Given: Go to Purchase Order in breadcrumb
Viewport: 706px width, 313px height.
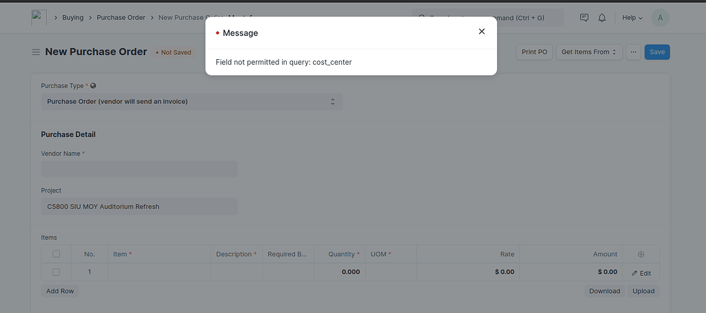Looking at the screenshot, I should [121, 17].
